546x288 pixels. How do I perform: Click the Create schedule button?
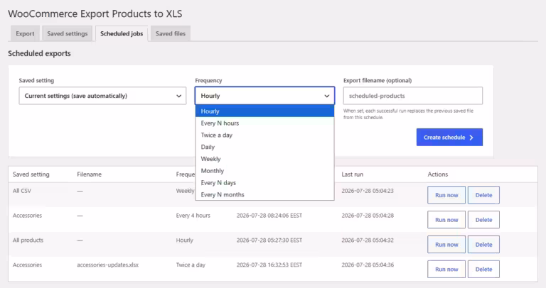point(449,137)
